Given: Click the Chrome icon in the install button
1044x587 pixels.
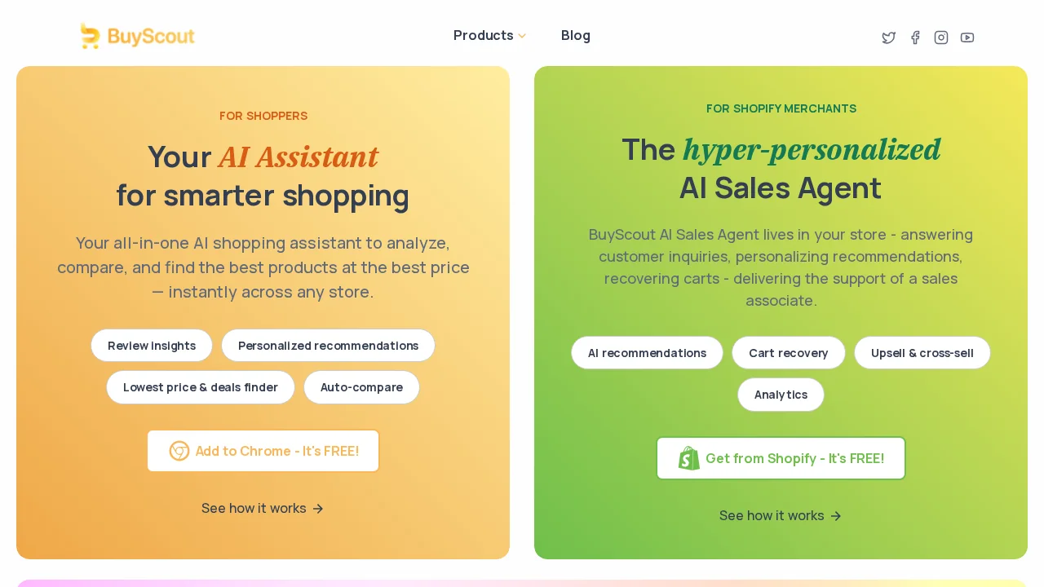Looking at the screenshot, I should 179,451.
